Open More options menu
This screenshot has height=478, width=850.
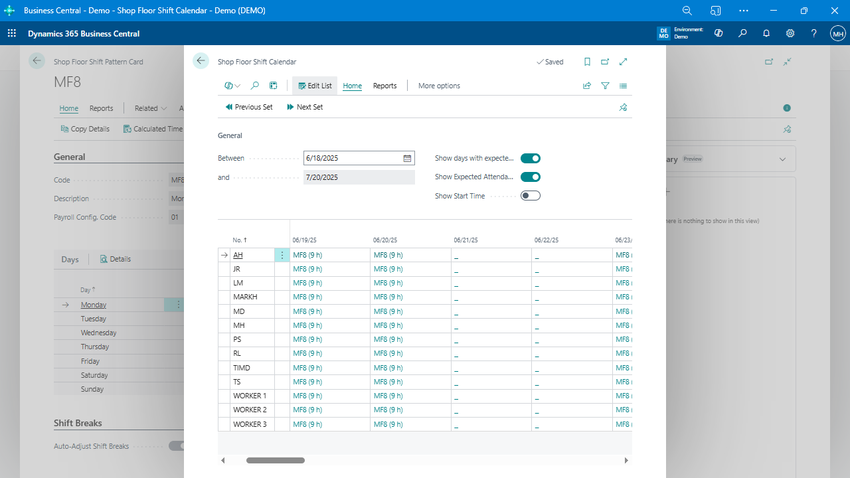coord(439,86)
